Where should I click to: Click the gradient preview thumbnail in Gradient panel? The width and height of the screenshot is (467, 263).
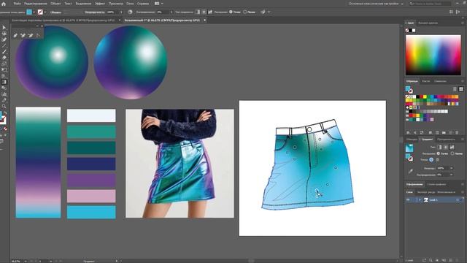click(x=409, y=148)
